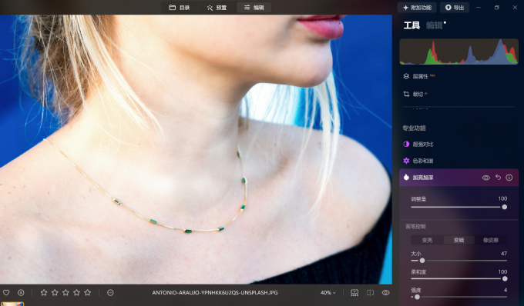Rate the photo three stars
The width and height of the screenshot is (524, 306).
(65, 293)
